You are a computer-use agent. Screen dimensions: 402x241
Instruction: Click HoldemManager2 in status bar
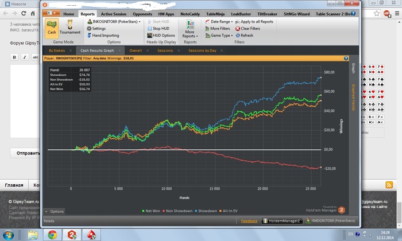pyautogui.click(x=282, y=221)
